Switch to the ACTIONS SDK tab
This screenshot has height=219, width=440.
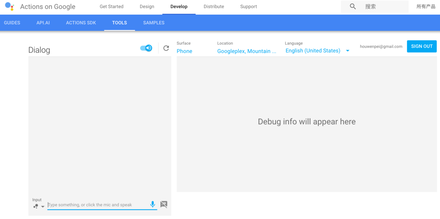[81, 23]
